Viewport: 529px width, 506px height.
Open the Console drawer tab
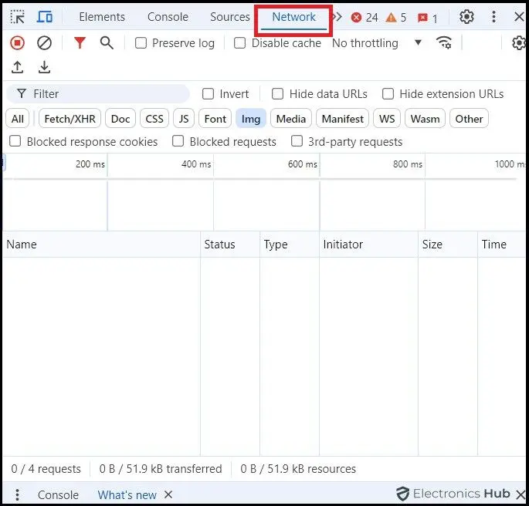coord(58,494)
